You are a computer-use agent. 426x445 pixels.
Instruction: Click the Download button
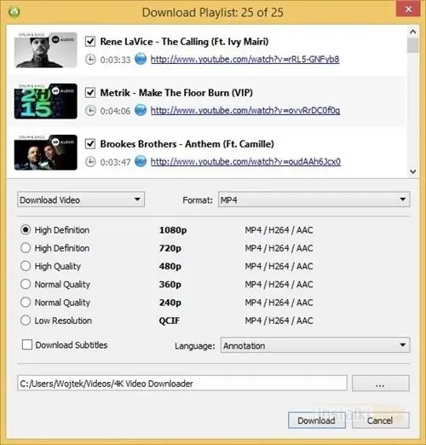pyautogui.click(x=317, y=420)
